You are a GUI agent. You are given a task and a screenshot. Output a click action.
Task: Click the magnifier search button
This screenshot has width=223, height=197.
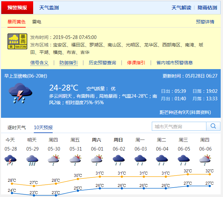click(213, 126)
